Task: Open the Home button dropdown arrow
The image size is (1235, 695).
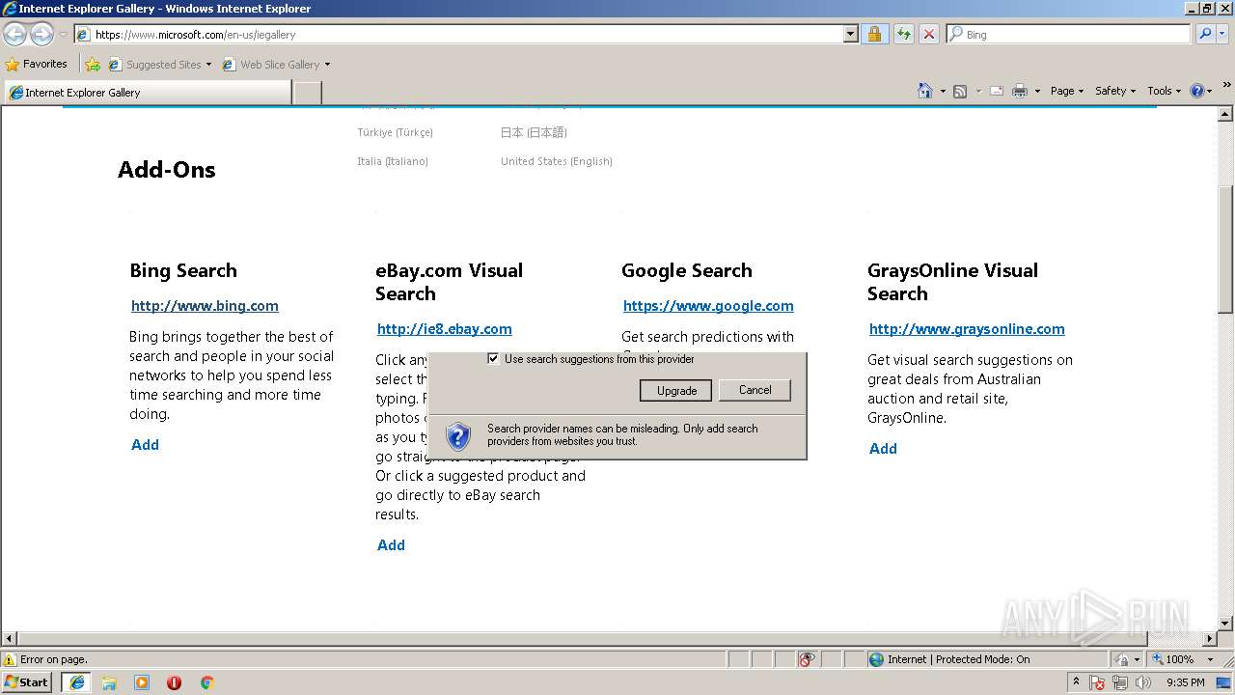Action: tap(942, 91)
